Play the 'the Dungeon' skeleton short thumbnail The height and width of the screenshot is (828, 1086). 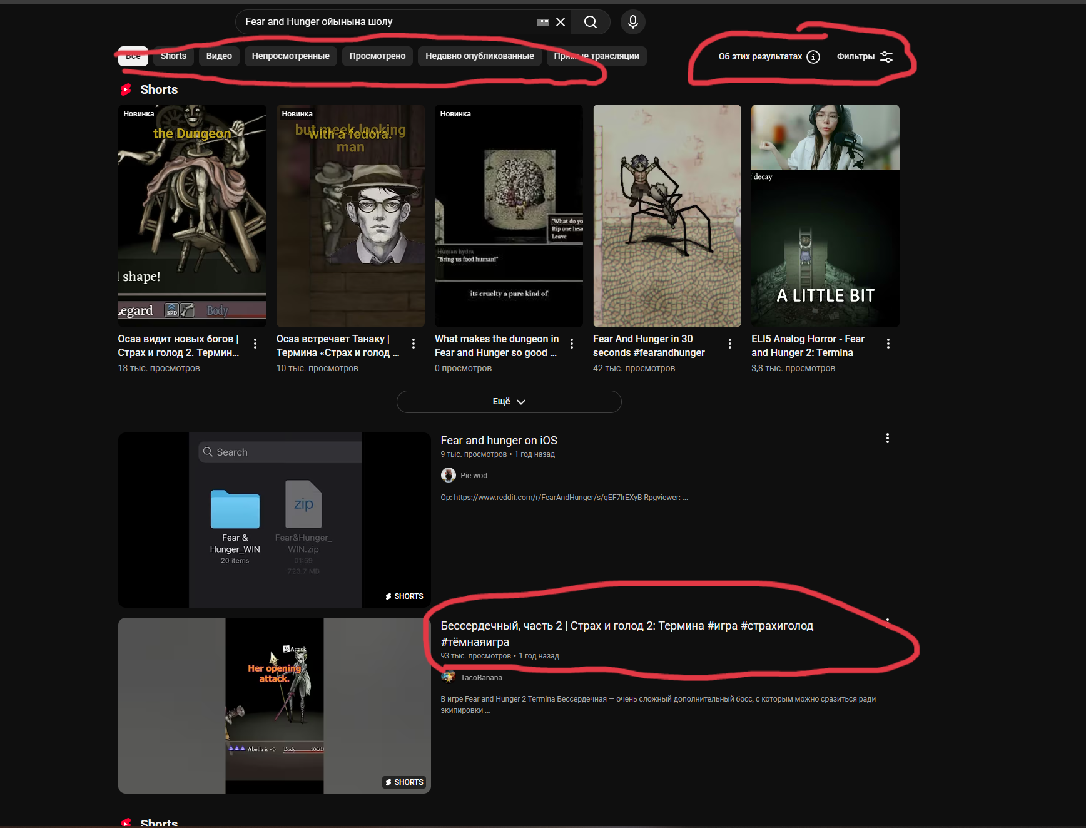tap(192, 216)
